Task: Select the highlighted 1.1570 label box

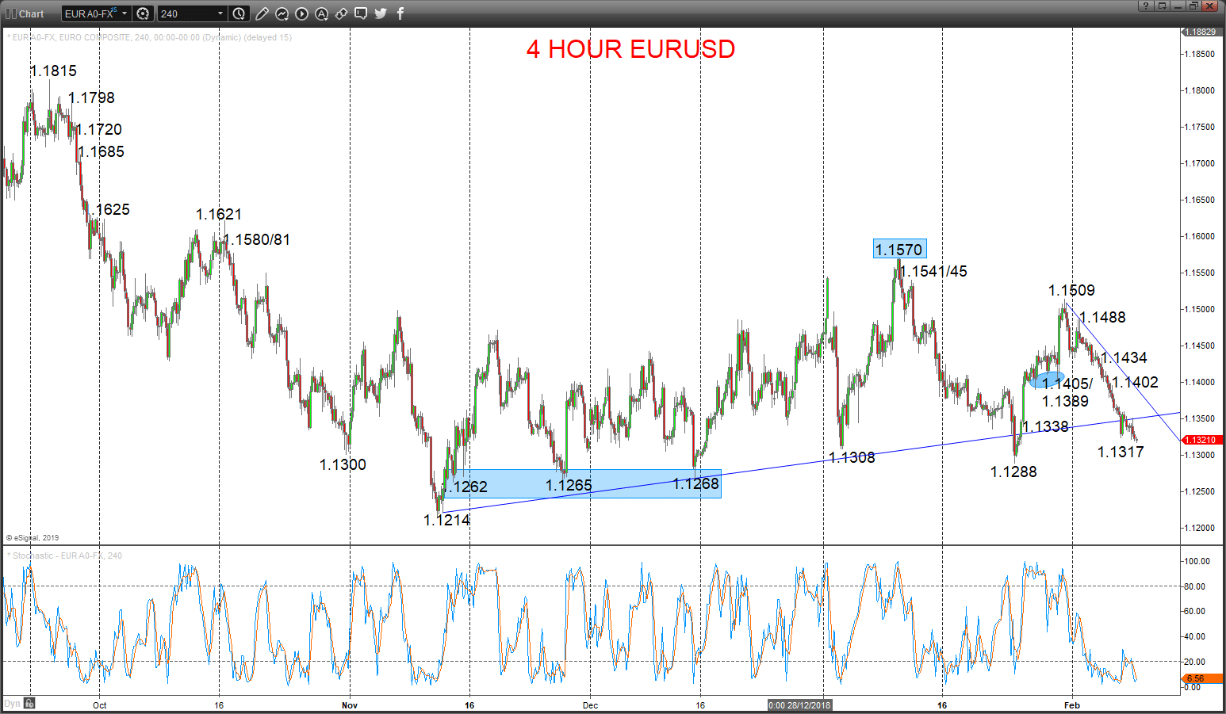Action: coord(899,249)
